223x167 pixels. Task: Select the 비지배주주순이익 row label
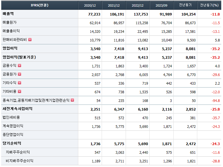pyautogui.click(x=19, y=161)
